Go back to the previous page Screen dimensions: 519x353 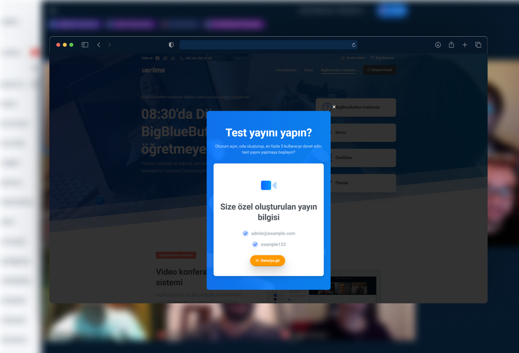coord(99,45)
